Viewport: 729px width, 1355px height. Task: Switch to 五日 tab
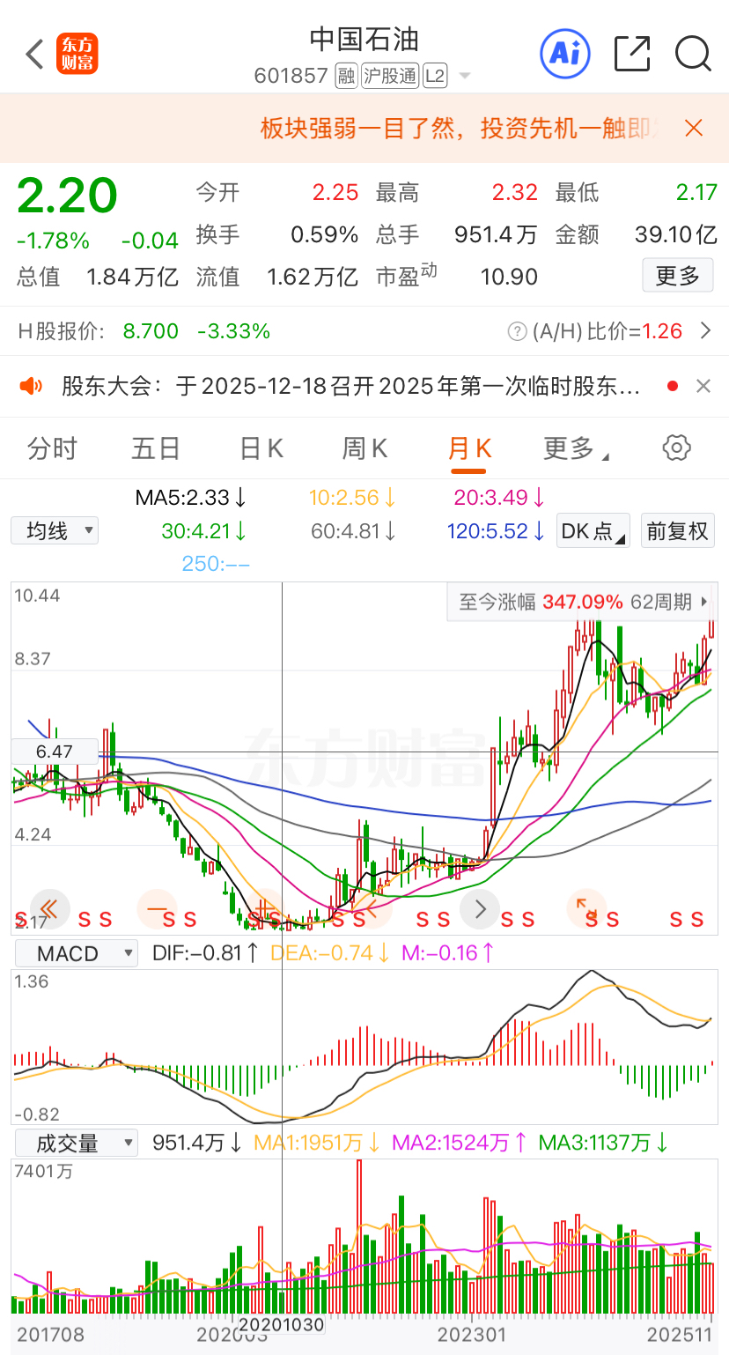click(156, 448)
